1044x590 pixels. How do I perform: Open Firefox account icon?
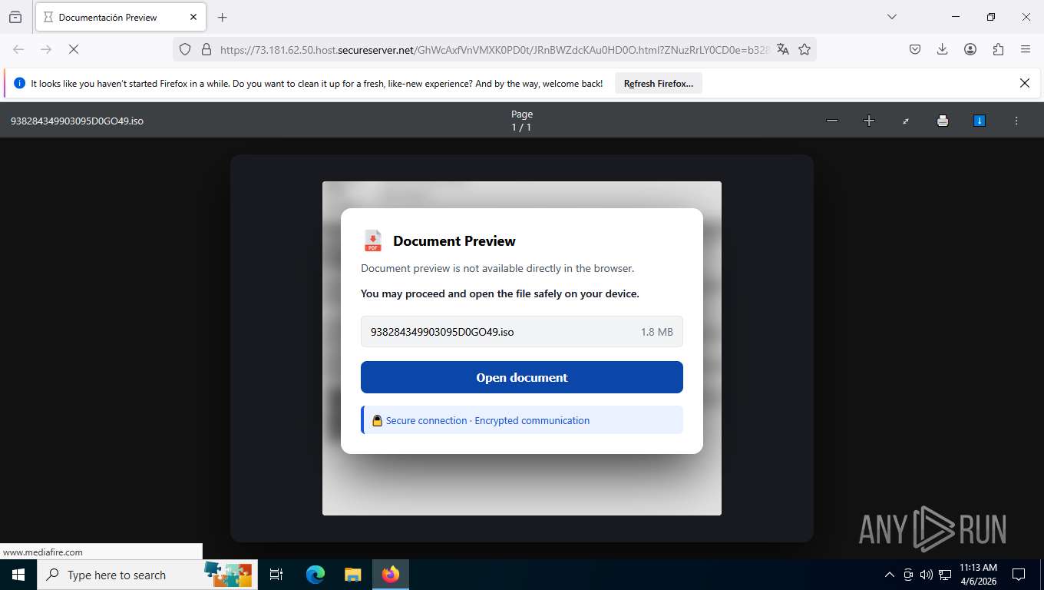(x=970, y=49)
